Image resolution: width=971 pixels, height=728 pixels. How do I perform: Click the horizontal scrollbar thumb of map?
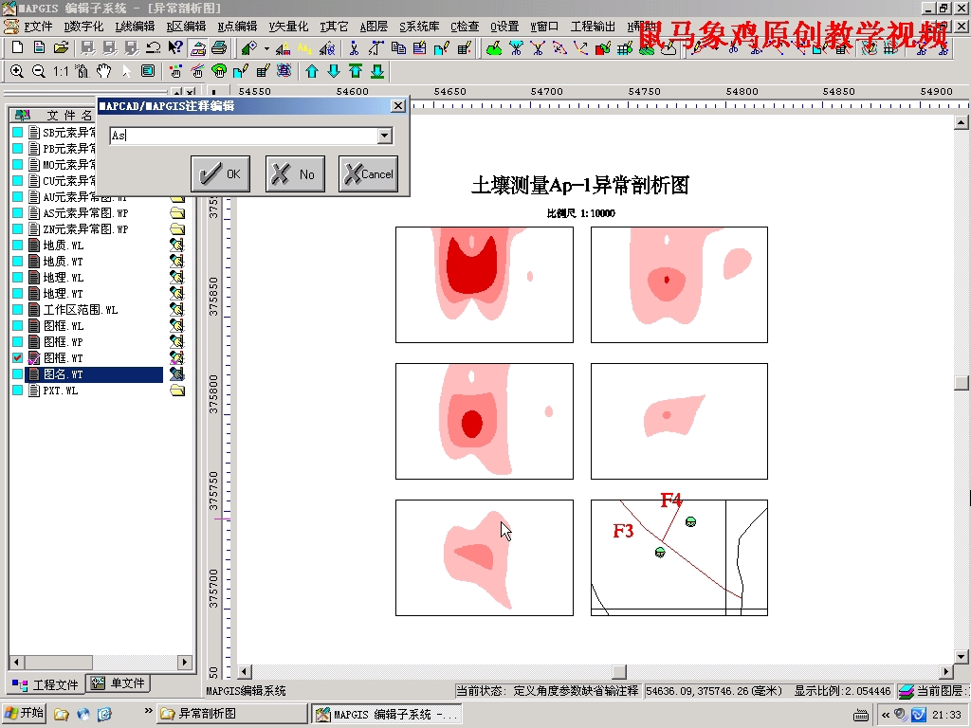click(619, 672)
